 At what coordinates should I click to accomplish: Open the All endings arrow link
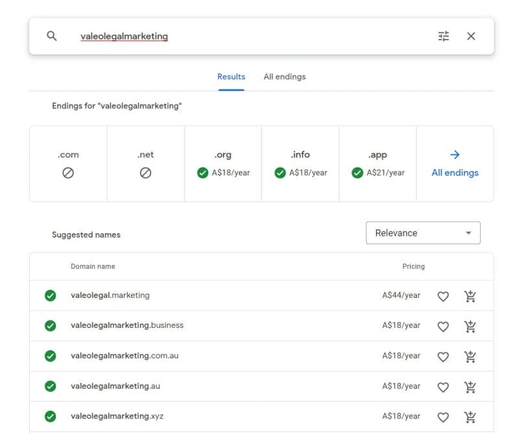pos(455,164)
